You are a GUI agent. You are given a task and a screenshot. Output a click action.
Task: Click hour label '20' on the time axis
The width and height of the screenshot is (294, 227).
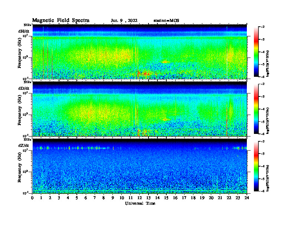(211, 198)
